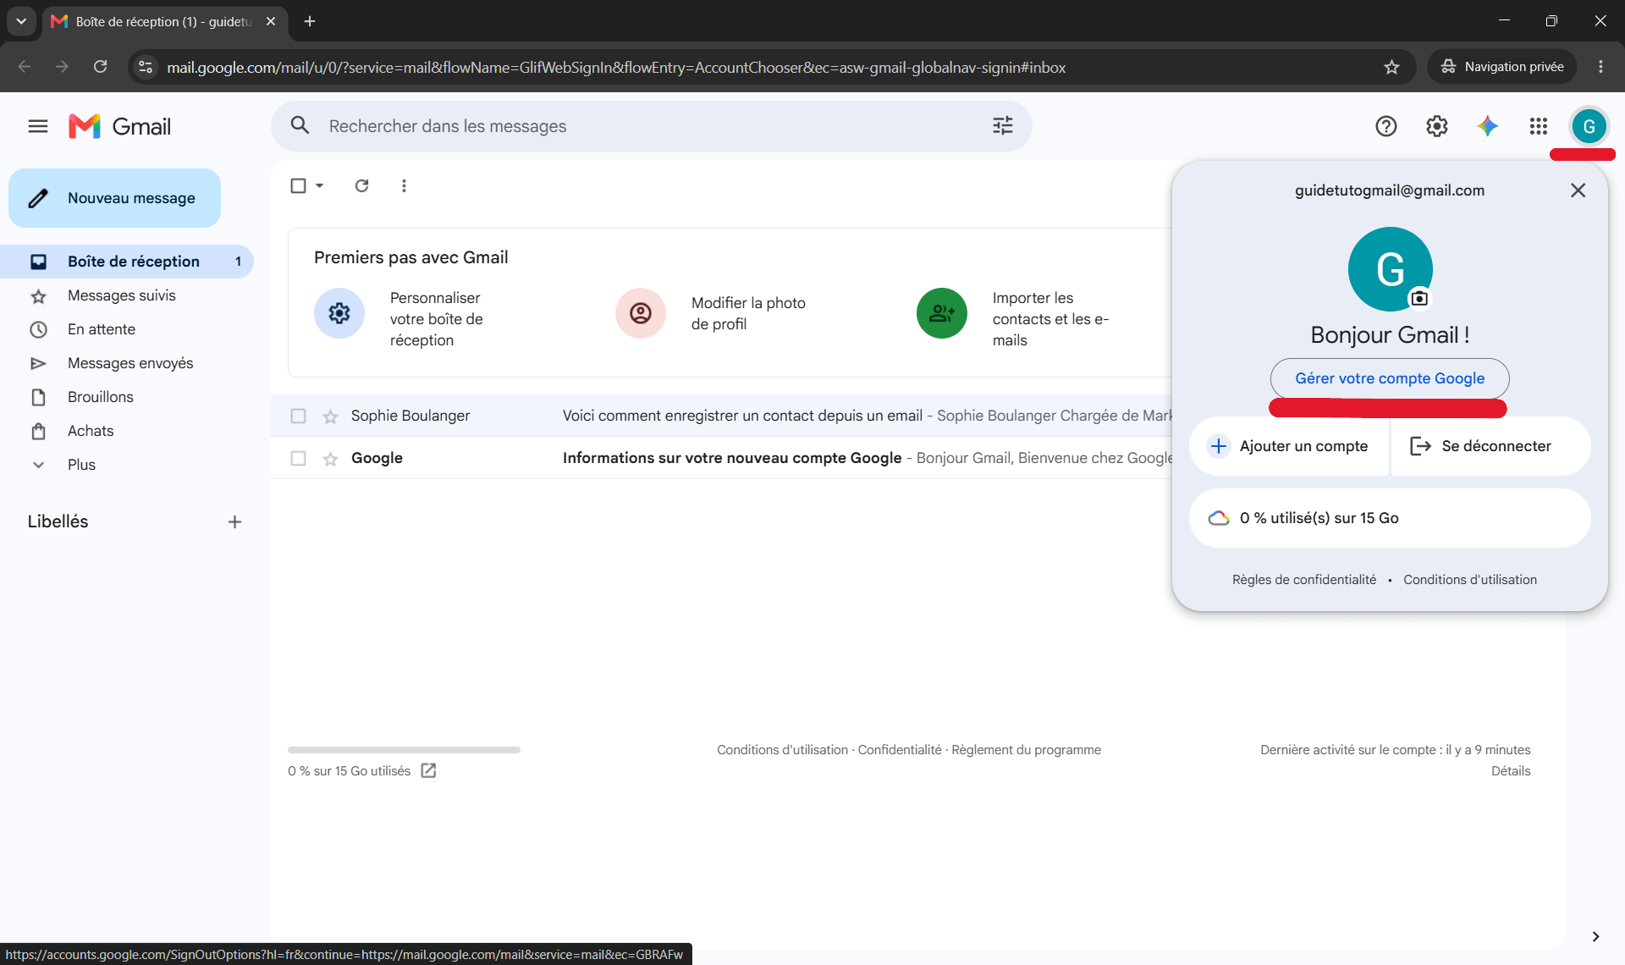Click Ajouter un compte
Image resolution: width=1625 pixels, height=965 pixels.
[x=1289, y=446]
